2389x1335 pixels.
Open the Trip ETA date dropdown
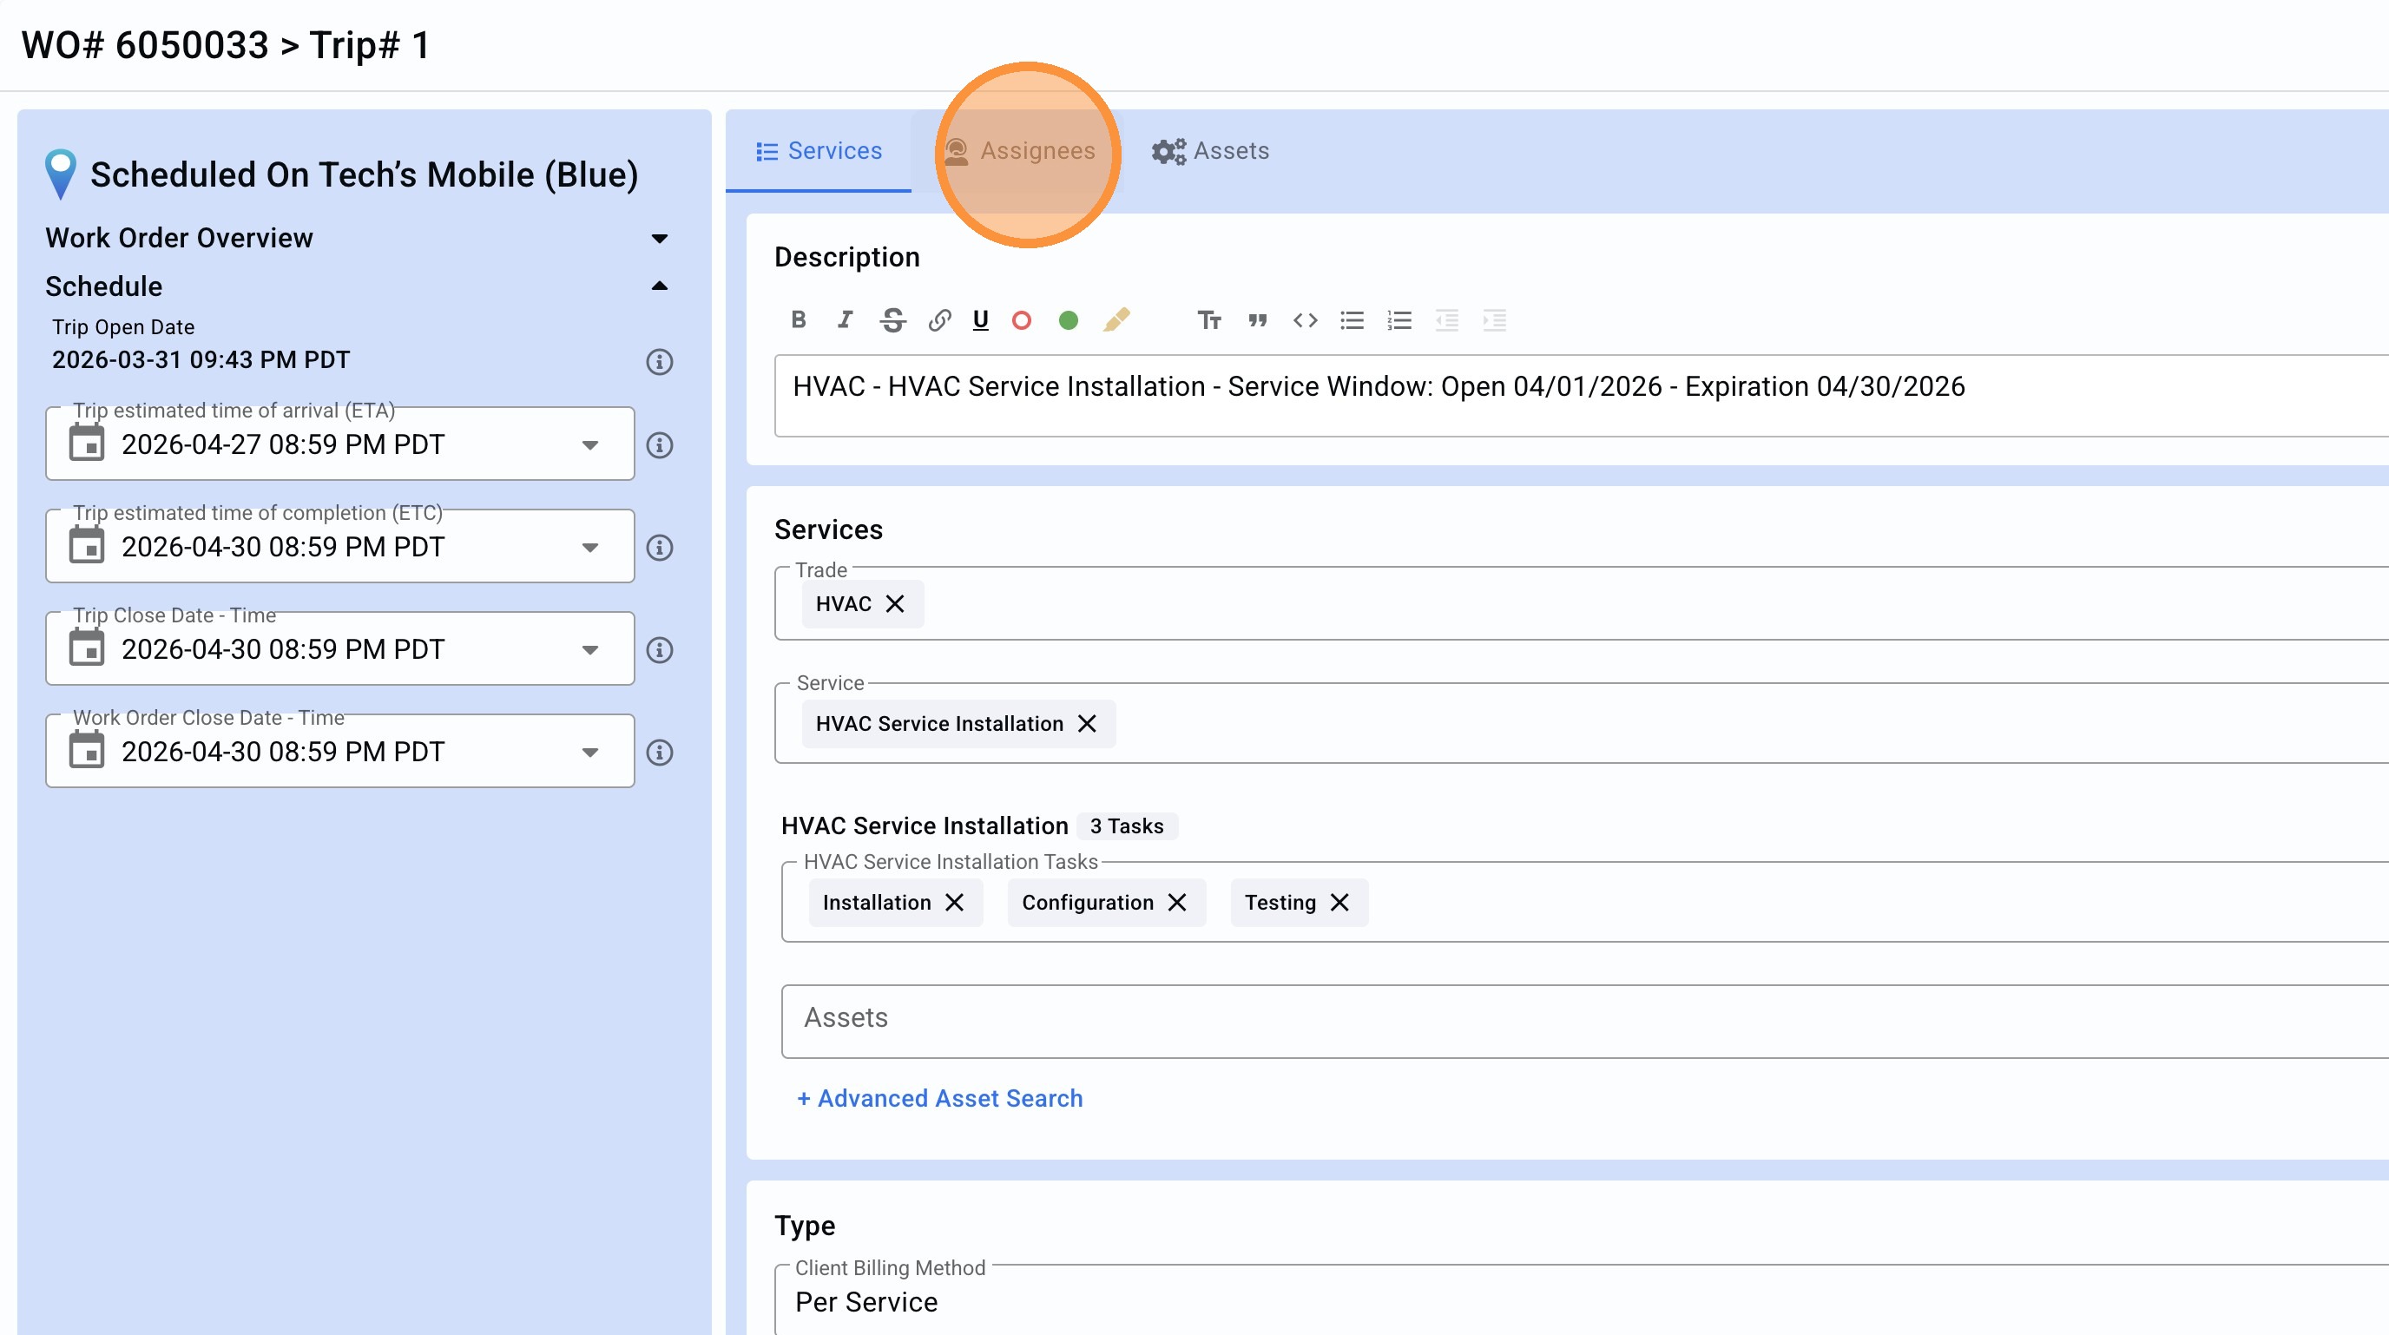point(589,445)
